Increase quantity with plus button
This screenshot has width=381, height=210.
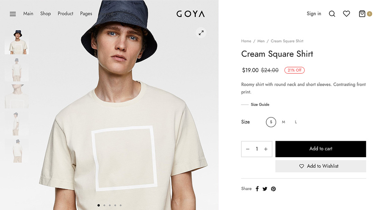pos(266,149)
